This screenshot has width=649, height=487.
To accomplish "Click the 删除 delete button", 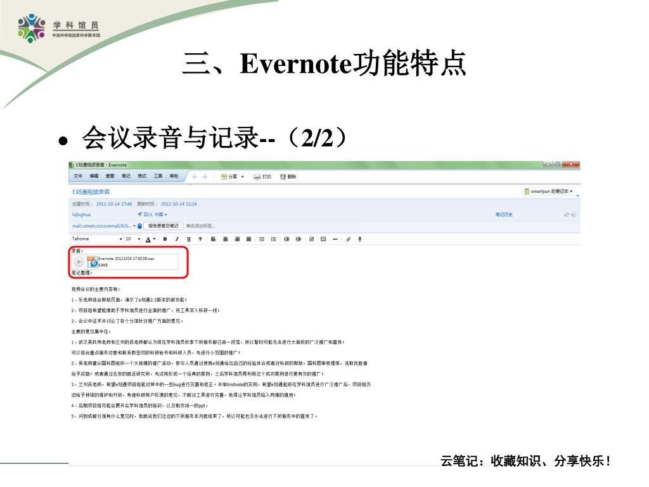I will pos(288,177).
